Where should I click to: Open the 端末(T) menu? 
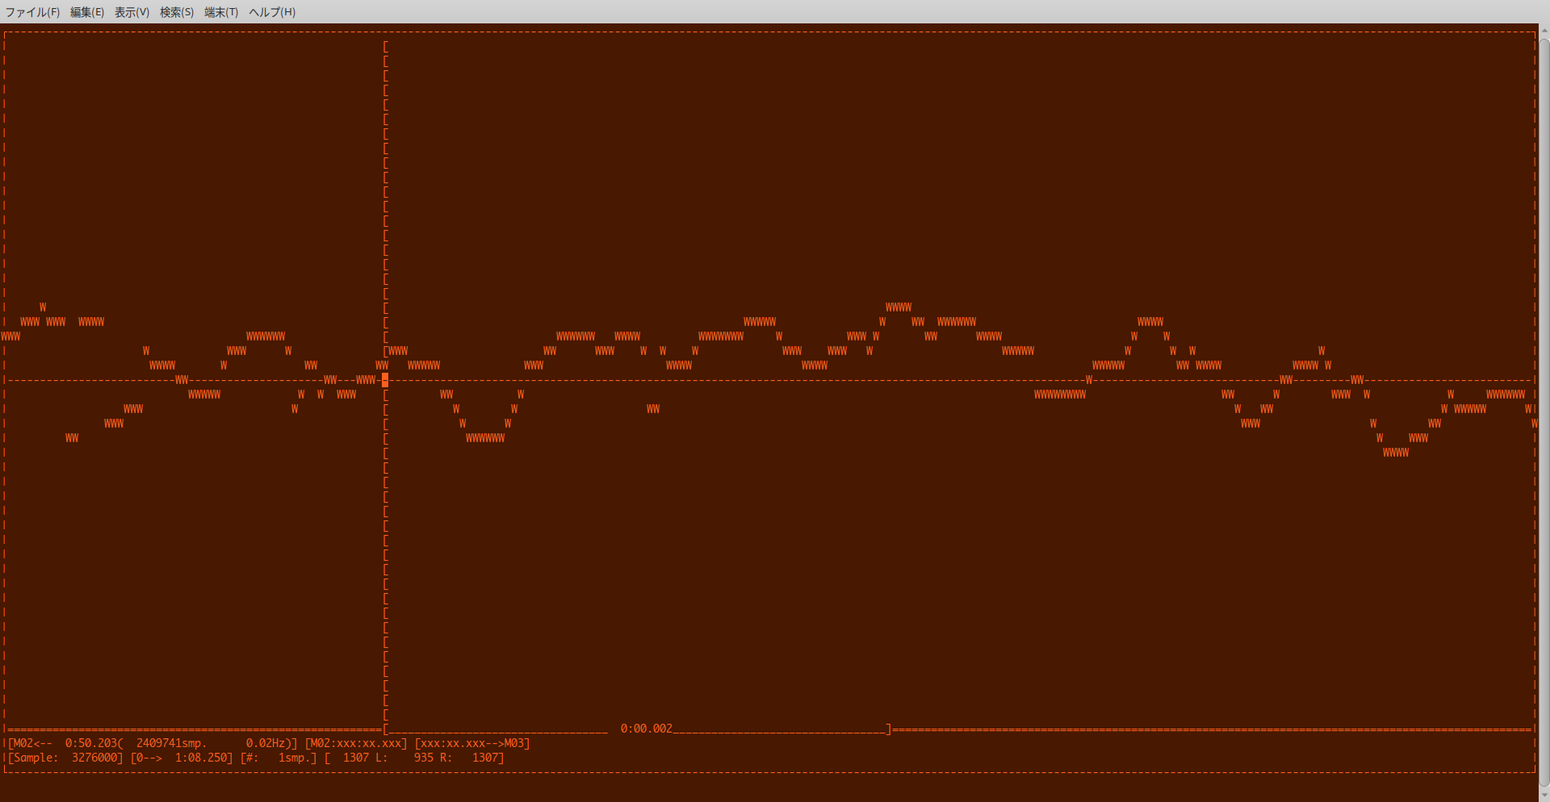tap(221, 12)
